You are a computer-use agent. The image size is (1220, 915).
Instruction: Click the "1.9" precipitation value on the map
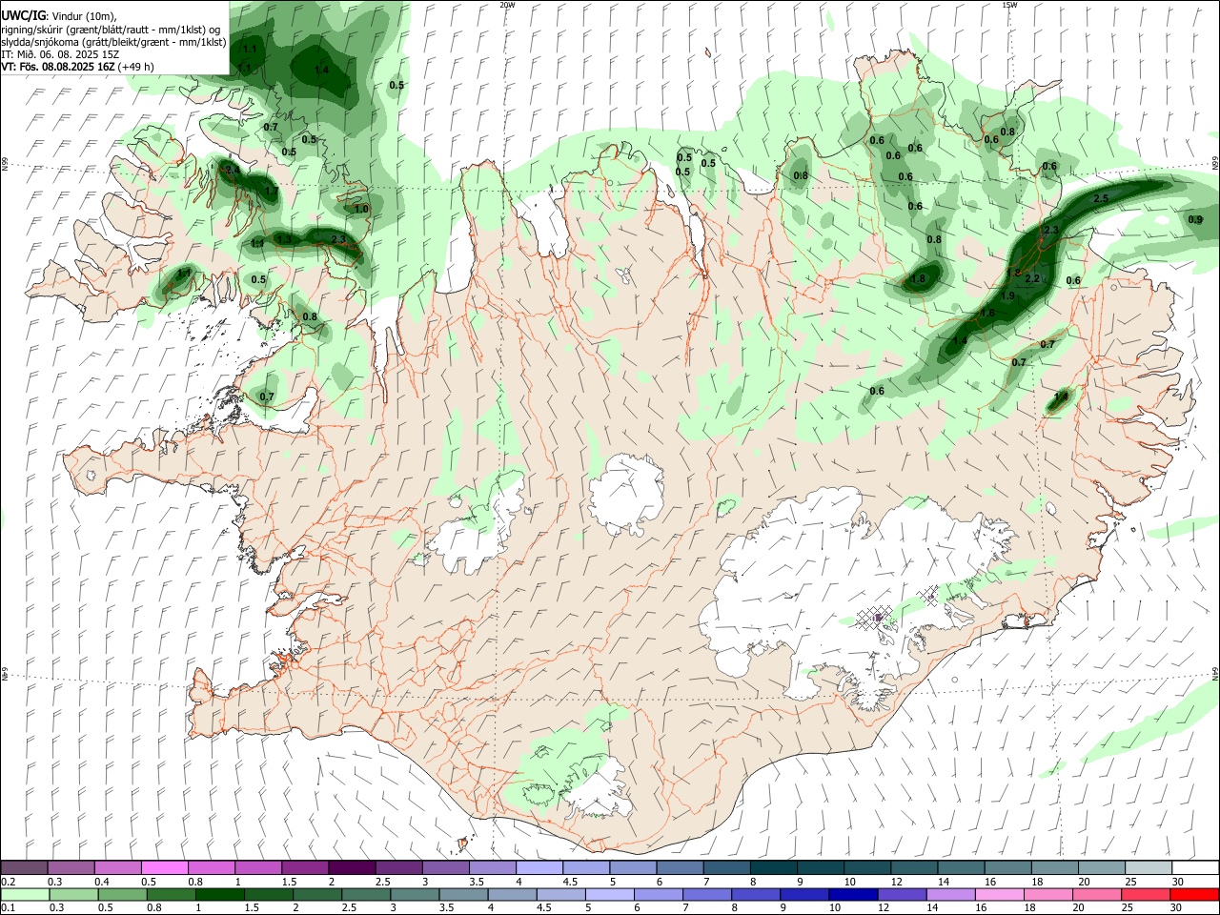click(1008, 296)
